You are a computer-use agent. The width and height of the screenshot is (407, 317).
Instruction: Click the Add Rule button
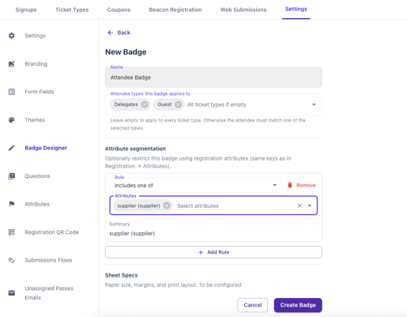coord(213,252)
